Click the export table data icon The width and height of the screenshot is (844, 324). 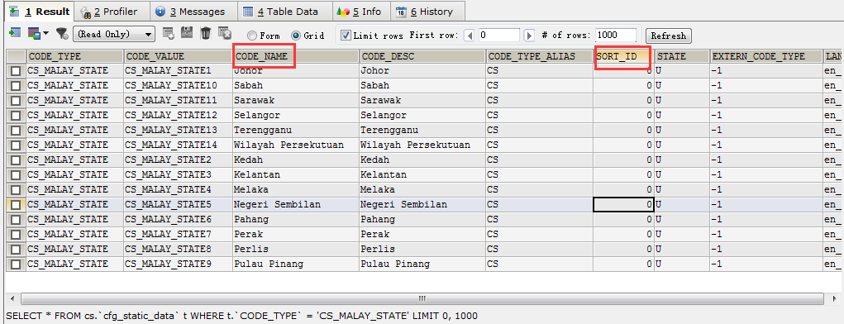(15, 33)
